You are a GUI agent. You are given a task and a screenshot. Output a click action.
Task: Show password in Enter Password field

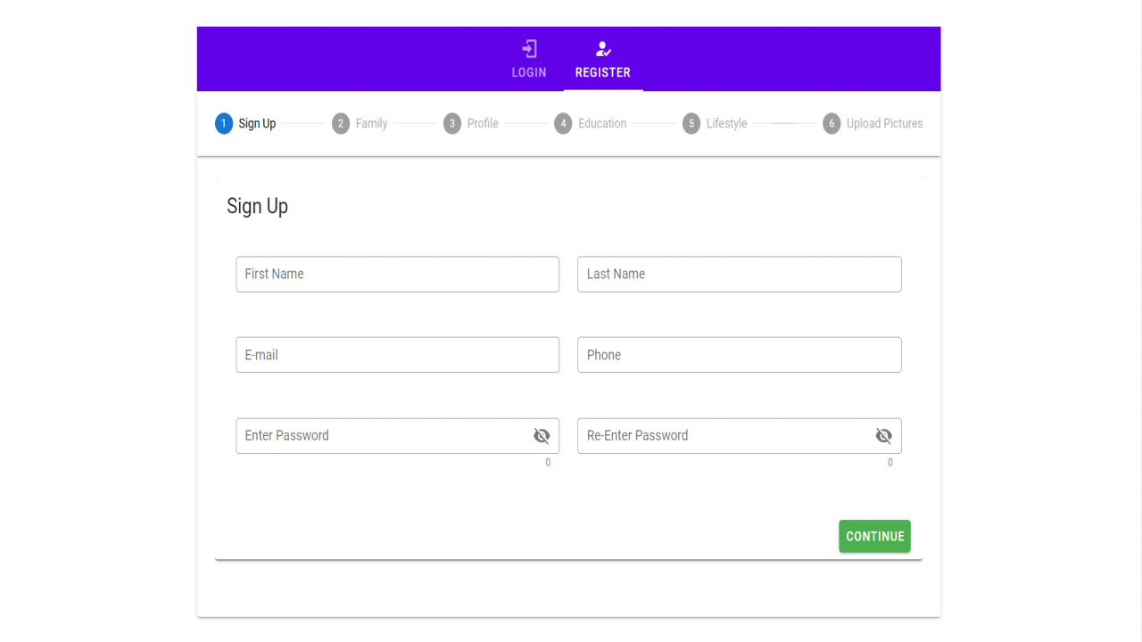pos(542,436)
